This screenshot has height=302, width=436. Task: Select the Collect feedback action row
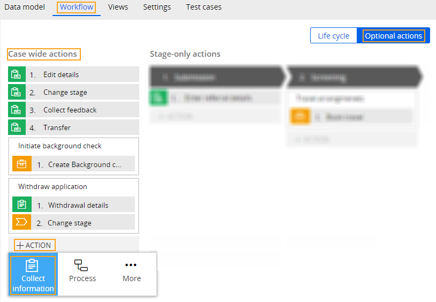tap(74, 110)
